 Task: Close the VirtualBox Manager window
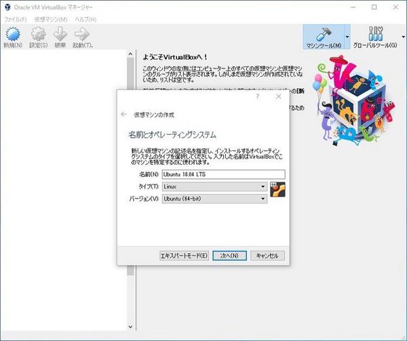tap(395, 7)
